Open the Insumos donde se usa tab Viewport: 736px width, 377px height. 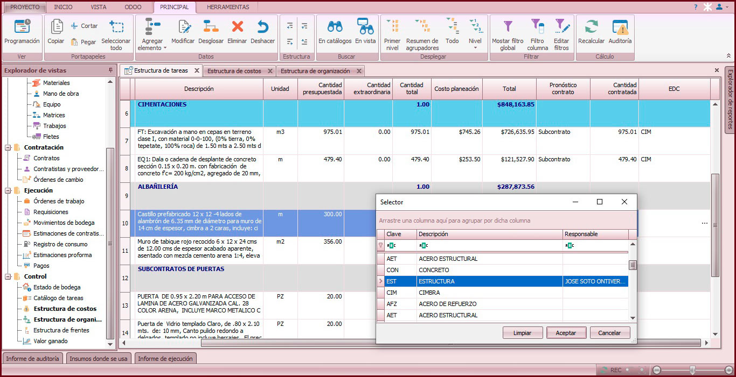pyautogui.click(x=99, y=359)
